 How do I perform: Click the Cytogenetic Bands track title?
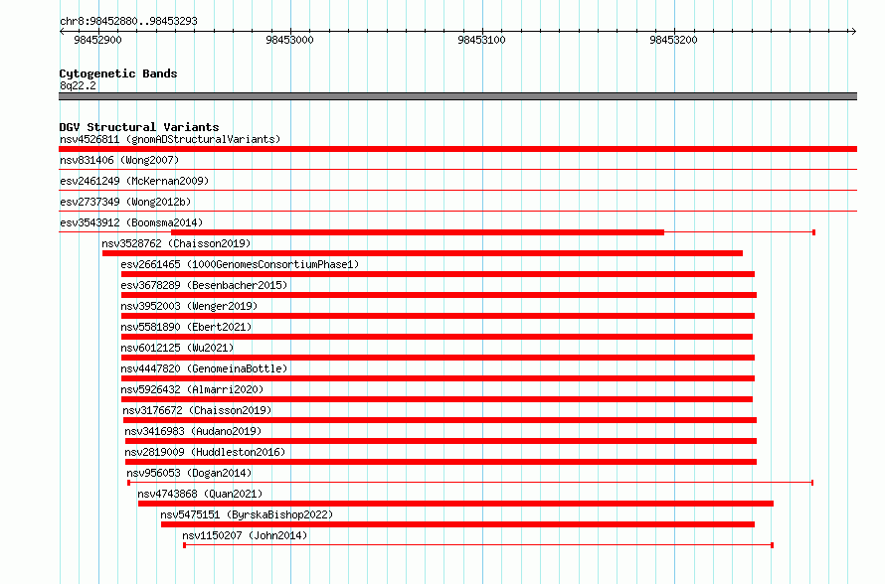(118, 73)
